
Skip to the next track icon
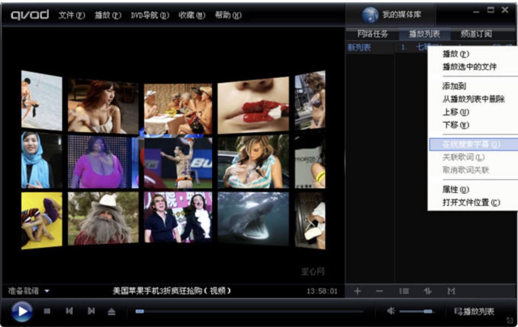(91, 311)
